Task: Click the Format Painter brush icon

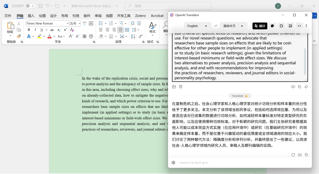Action: click(x=19, y=36)
